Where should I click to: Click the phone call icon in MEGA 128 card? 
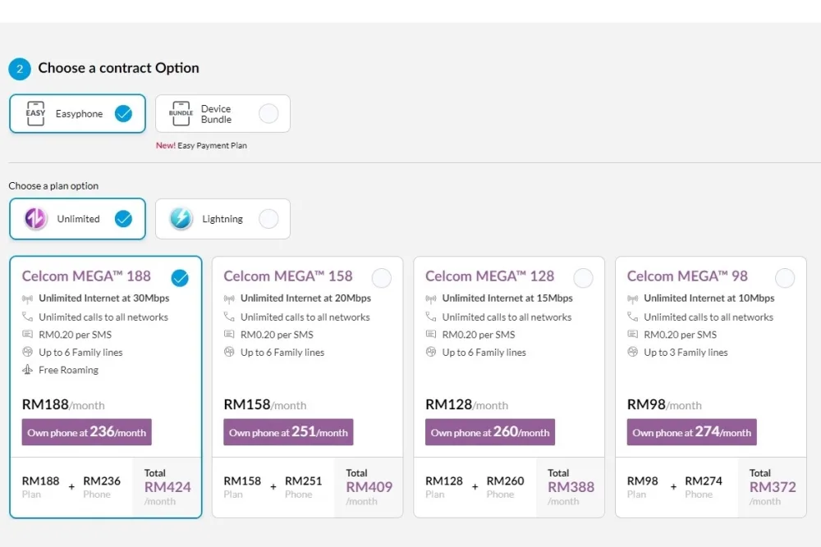click(x=430, y=317)
